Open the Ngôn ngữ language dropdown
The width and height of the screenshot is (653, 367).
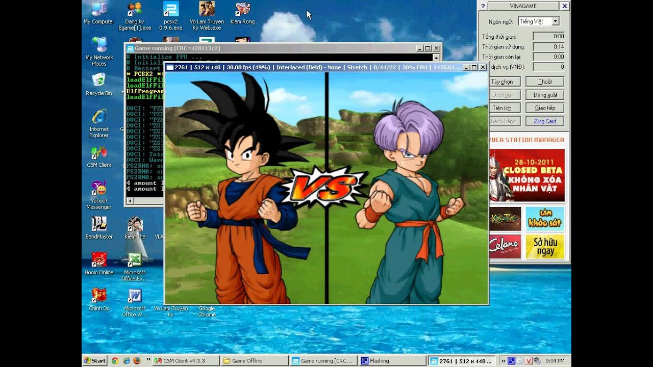pos(539,21)
